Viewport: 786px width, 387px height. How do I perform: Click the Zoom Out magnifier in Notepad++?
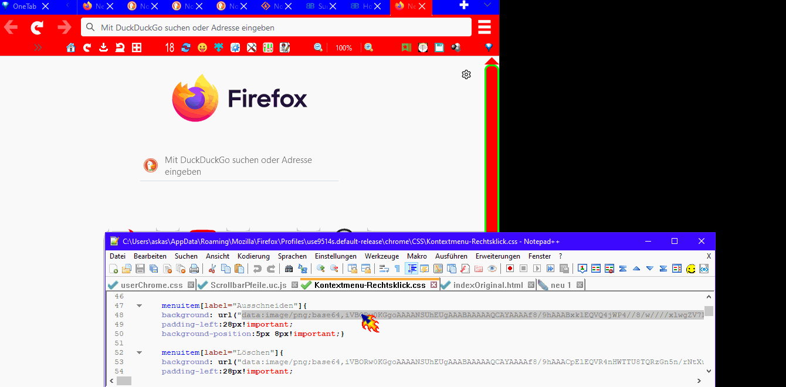pyautogui.click(x=334, y=269)
